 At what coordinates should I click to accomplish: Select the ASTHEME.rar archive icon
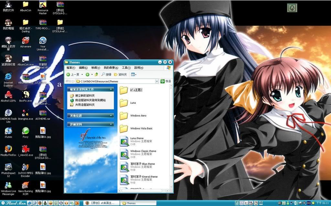pos(43,115)
